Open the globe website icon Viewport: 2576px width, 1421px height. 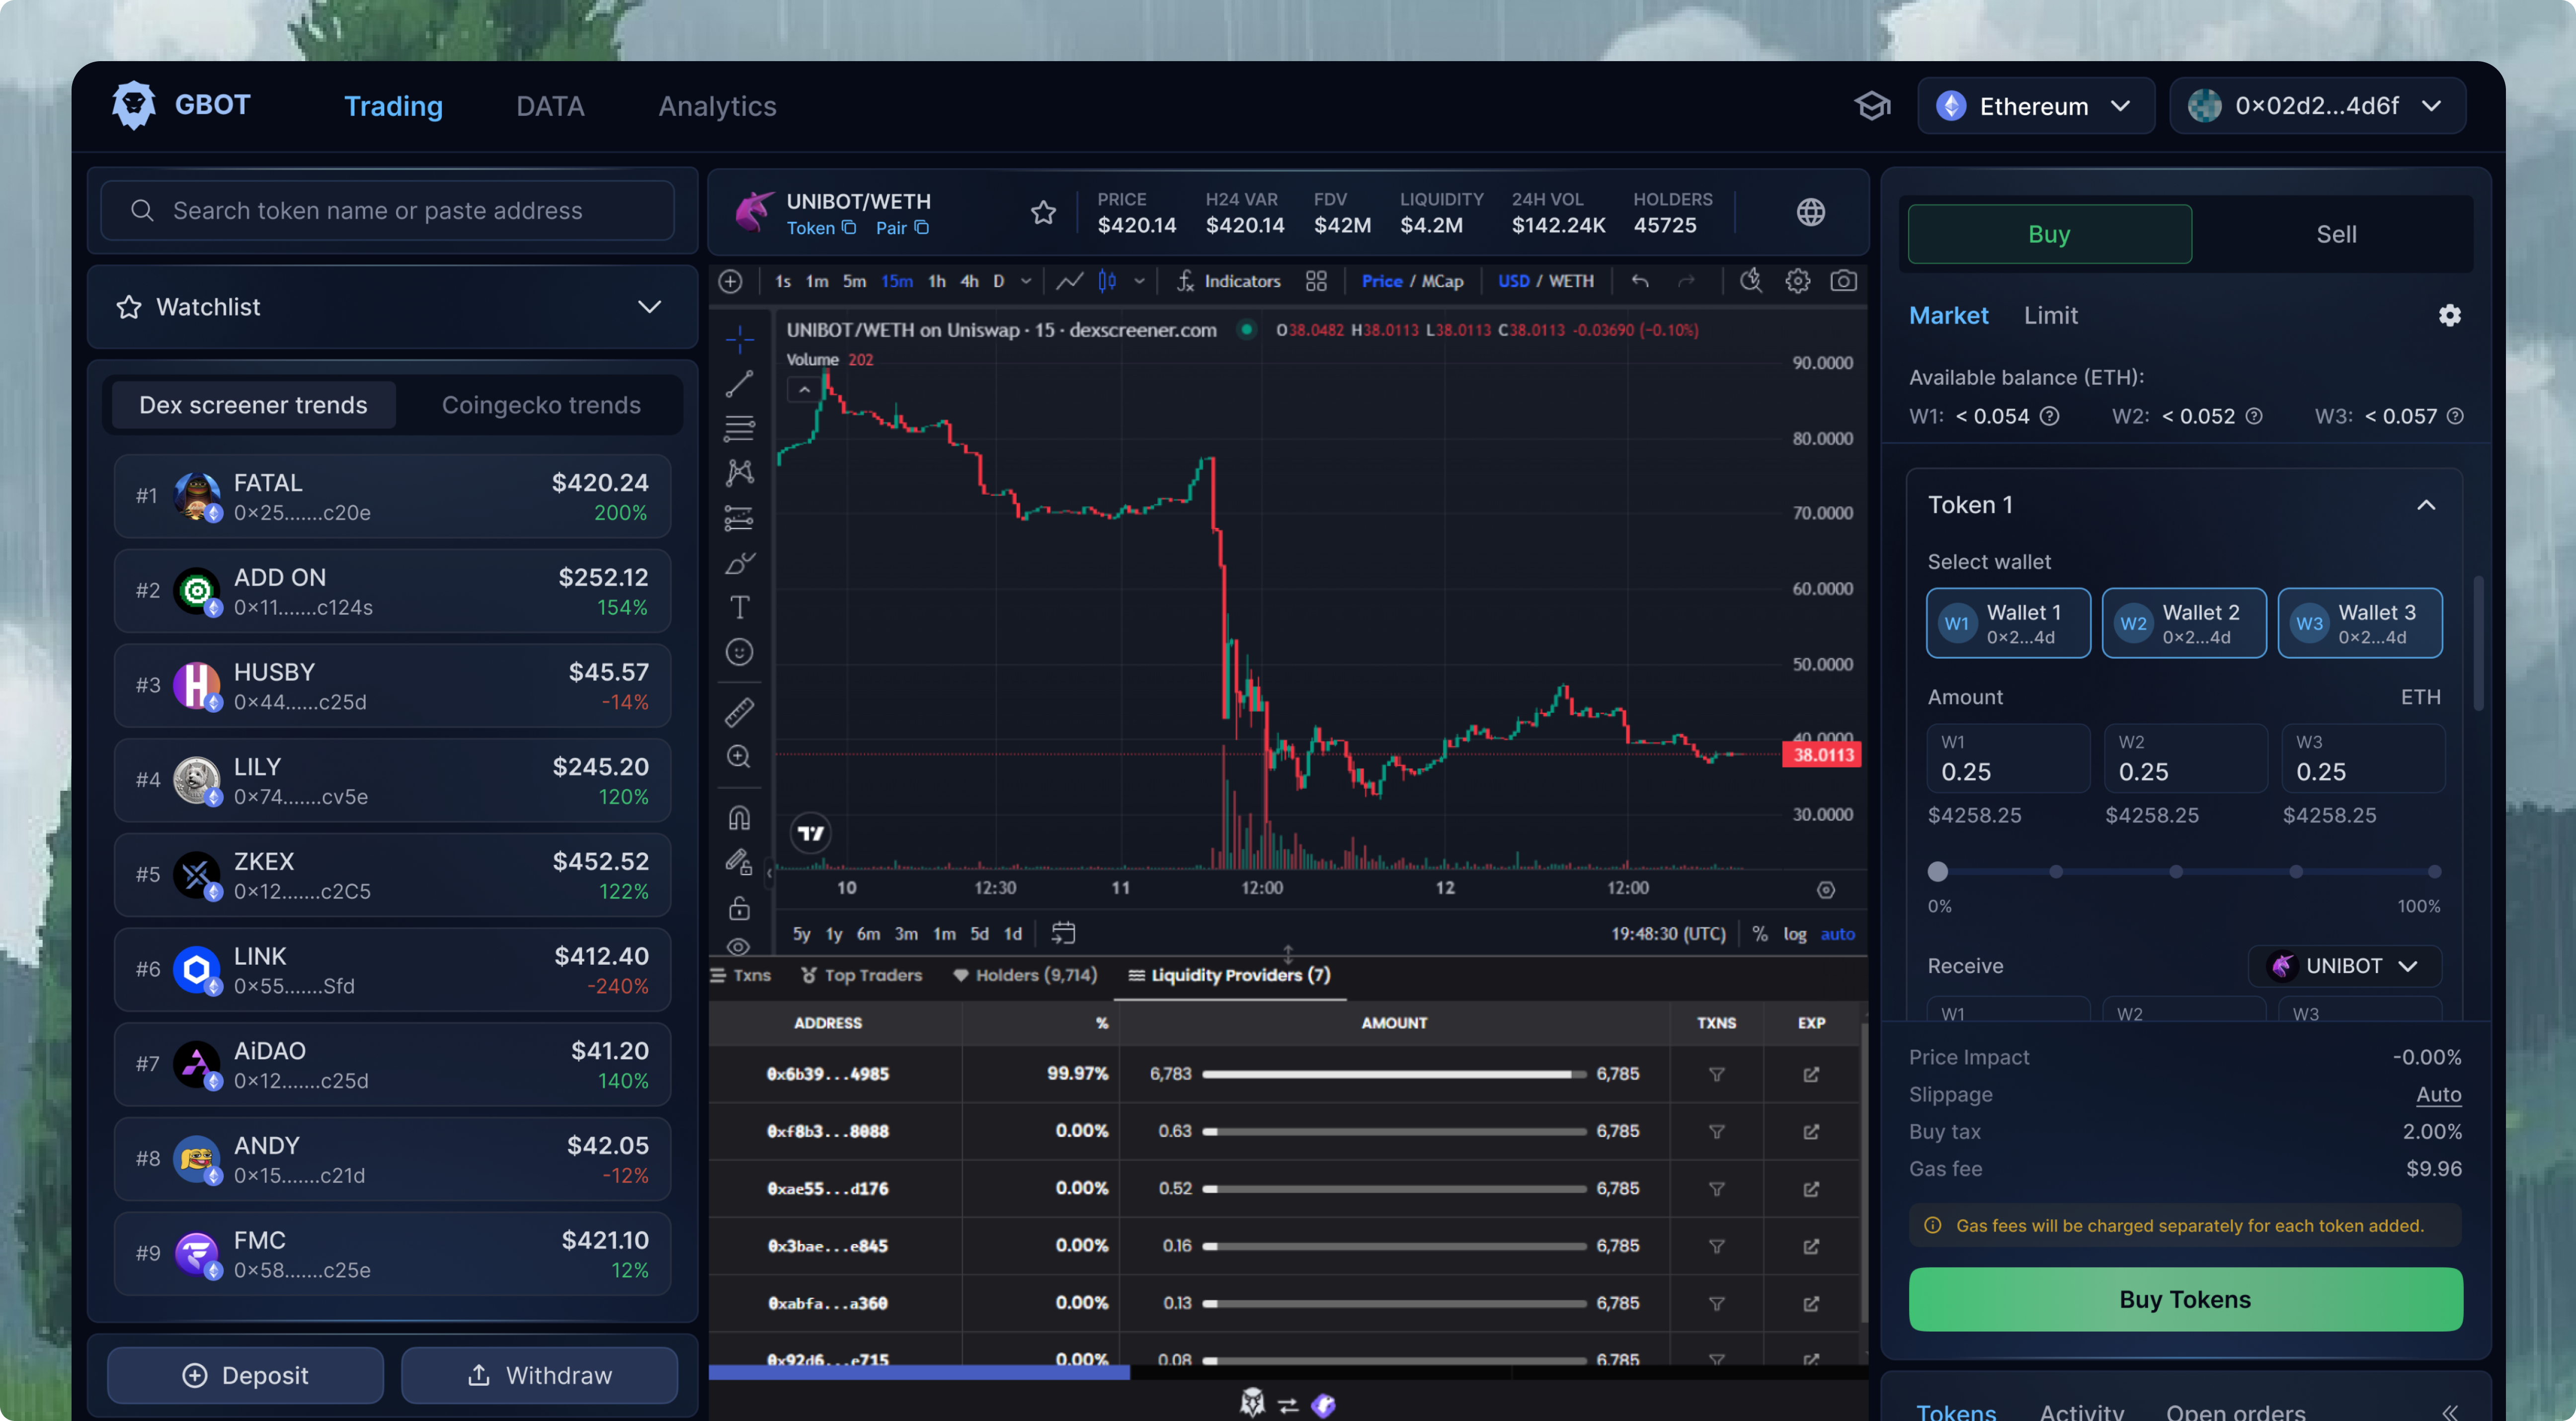pyautogui.click(x=1810, y=212)
